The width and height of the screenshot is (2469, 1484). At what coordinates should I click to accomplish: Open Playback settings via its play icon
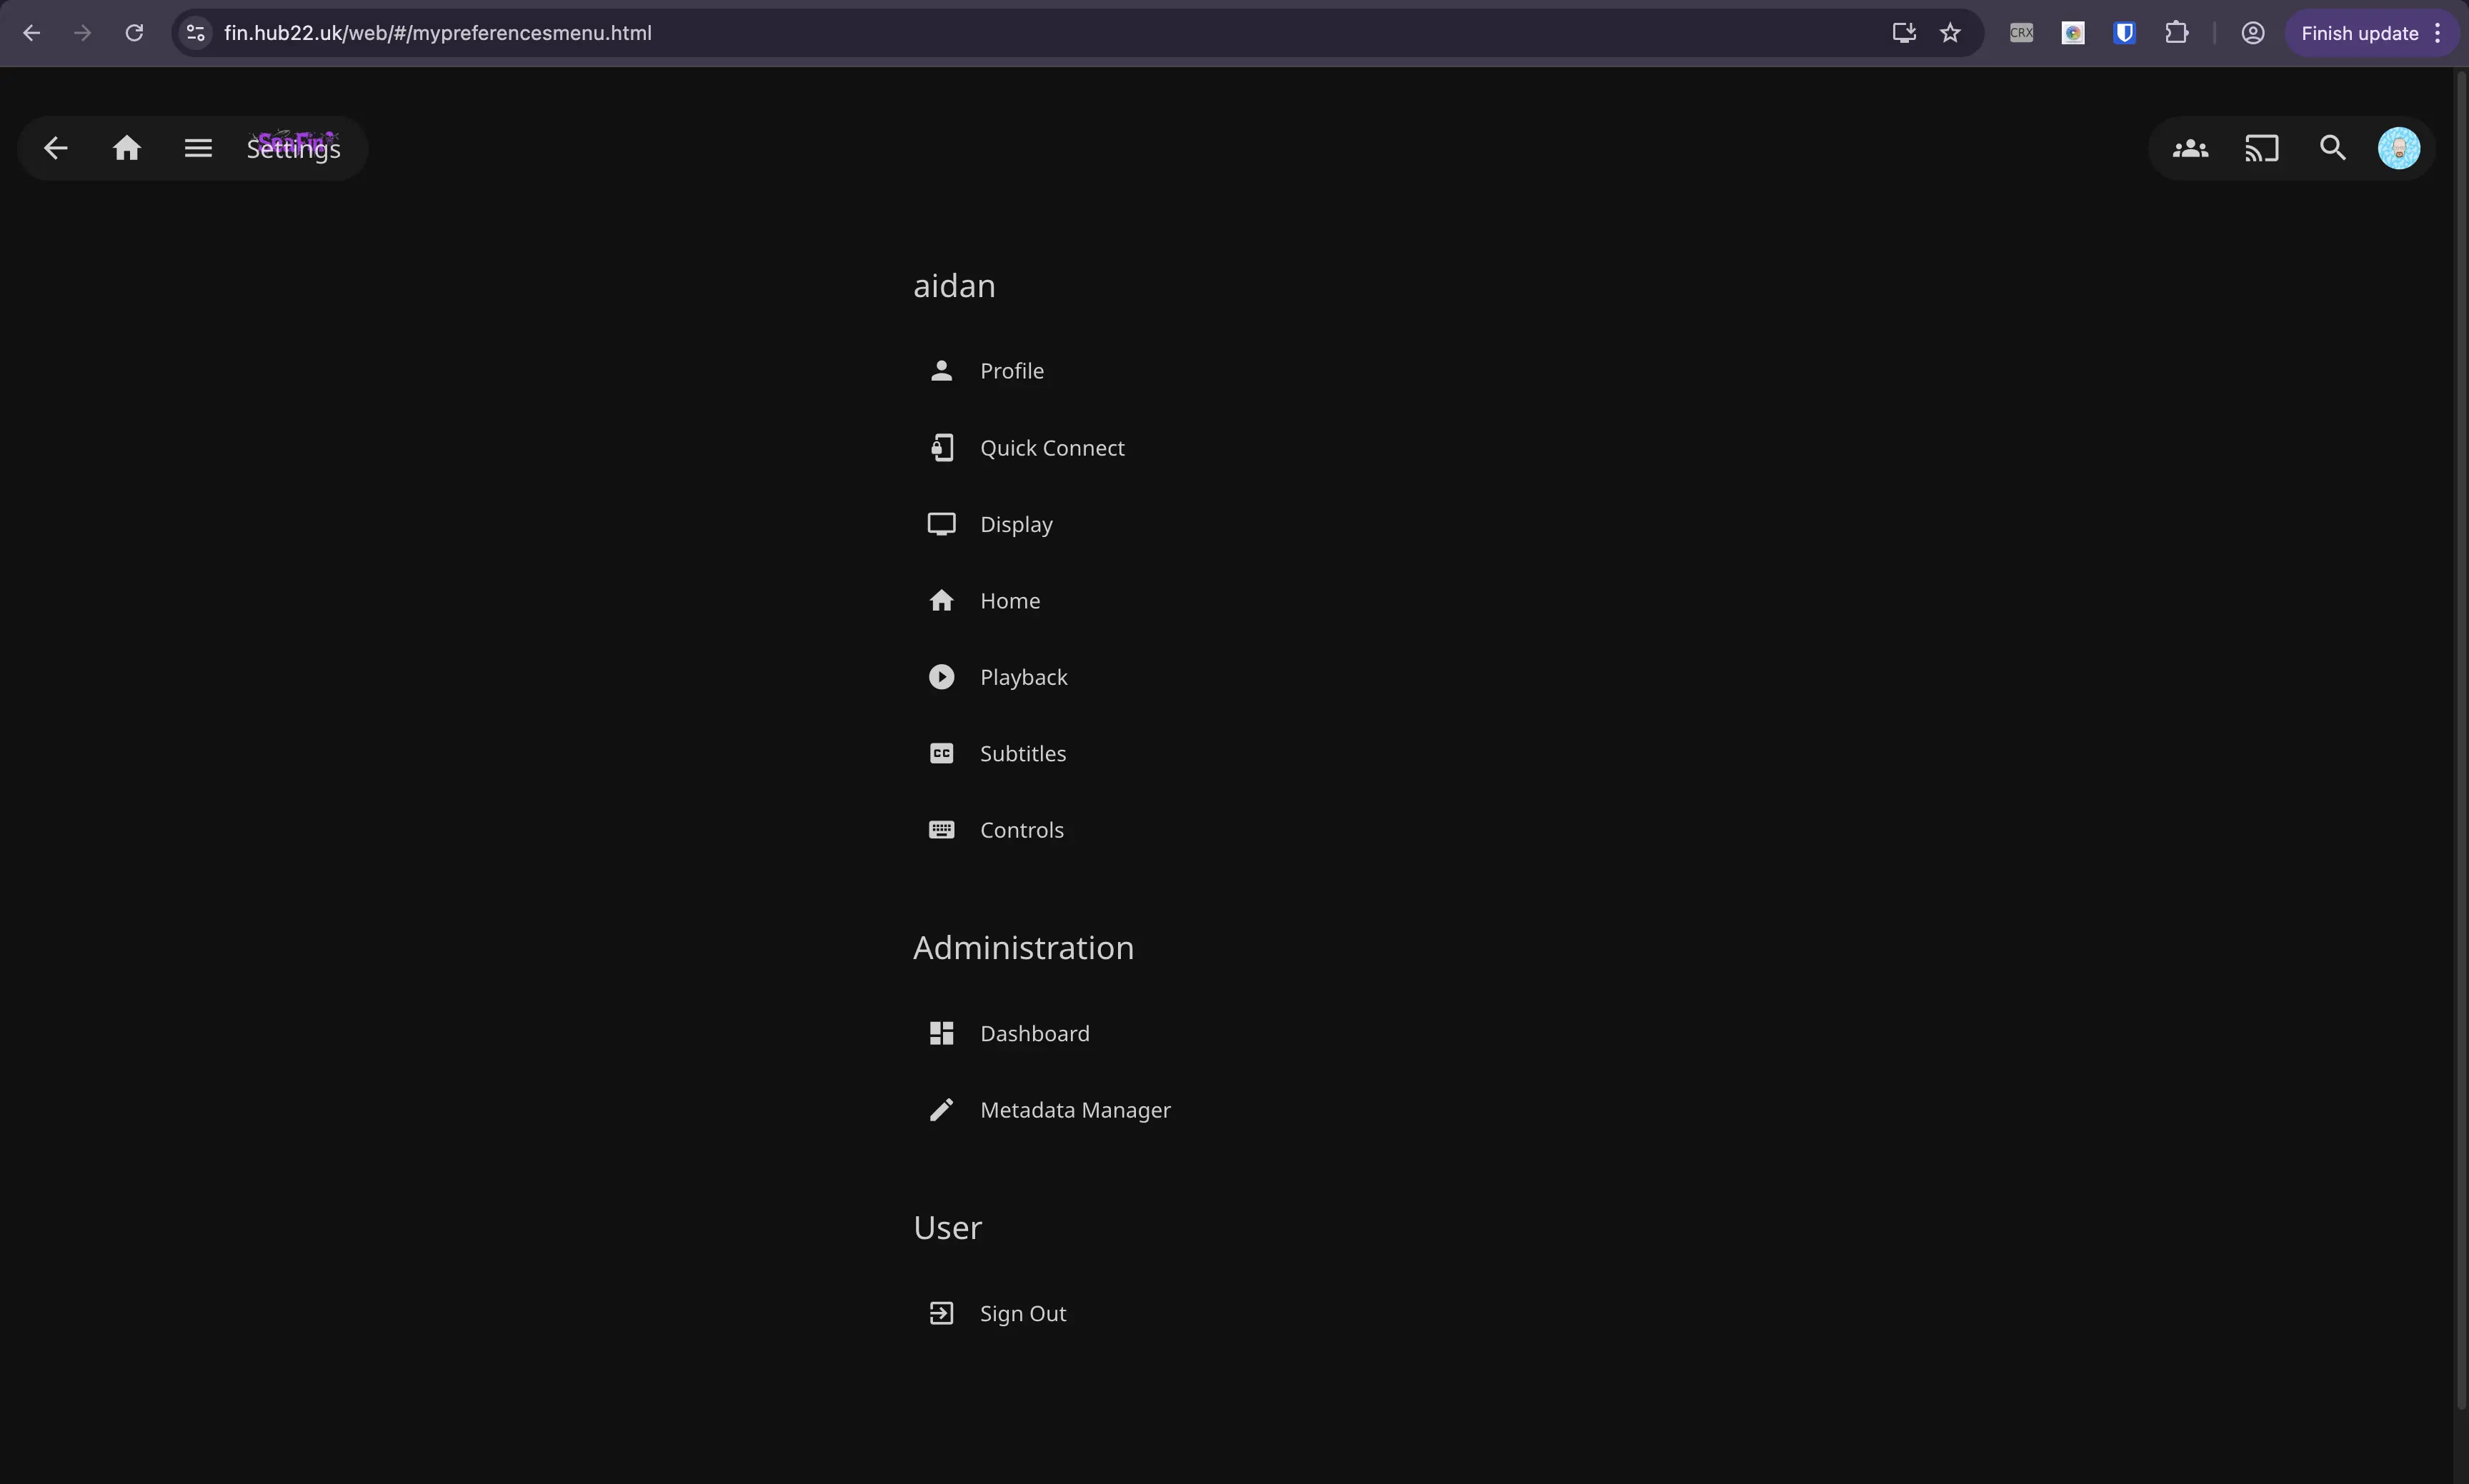pos(940,676)
